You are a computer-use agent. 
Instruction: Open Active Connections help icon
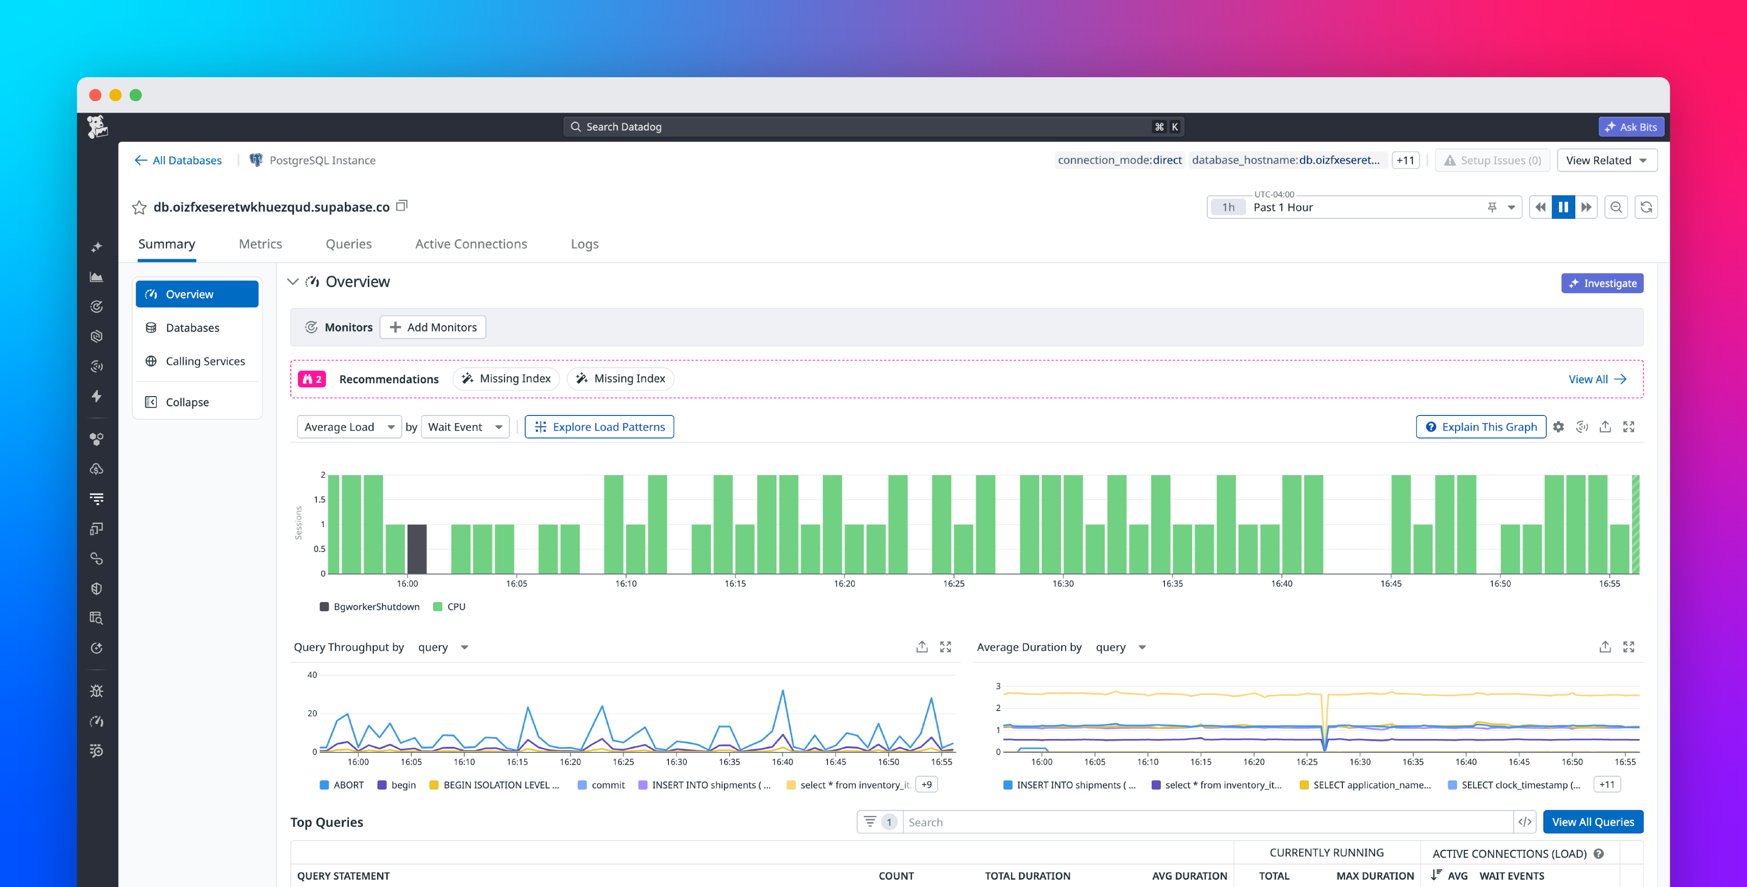pyautogui.click(x=1599, y=854)
